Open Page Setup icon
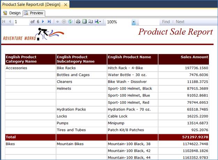Viewport: 218px width, 160px height. [x=91, y=22]
